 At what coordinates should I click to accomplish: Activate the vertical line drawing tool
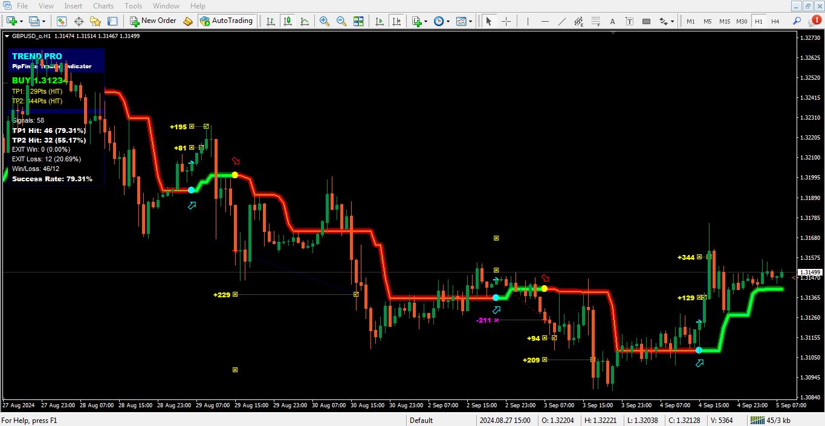[x=528, y=21]
